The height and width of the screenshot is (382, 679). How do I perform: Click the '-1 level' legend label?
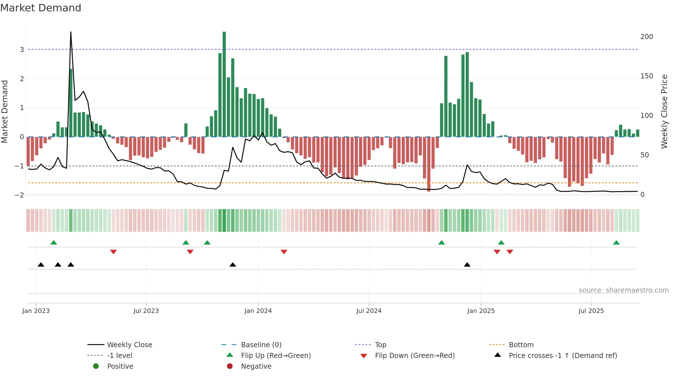coord(120,355)
